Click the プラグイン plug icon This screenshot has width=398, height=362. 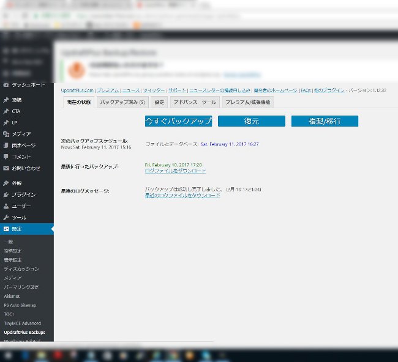6,194
